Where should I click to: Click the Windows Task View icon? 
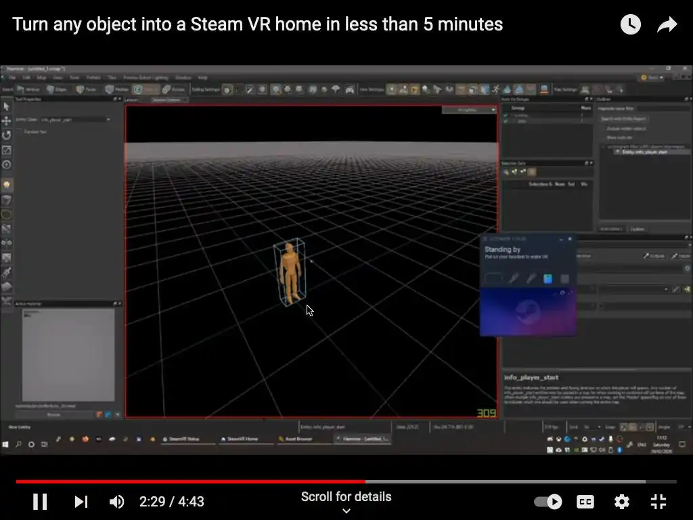[x=44, y=444]
